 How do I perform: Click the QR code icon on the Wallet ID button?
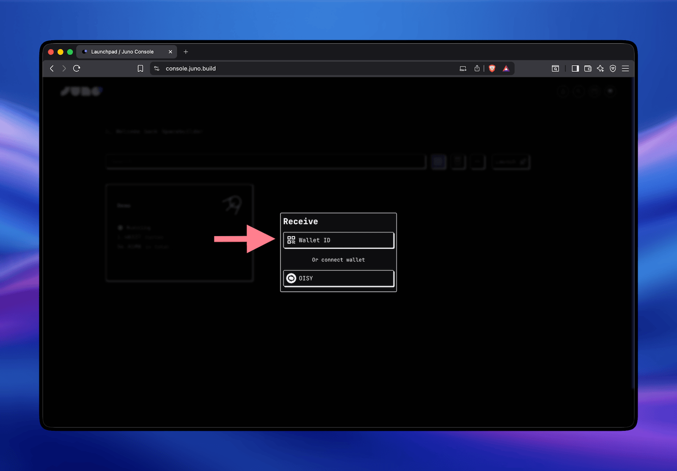291,240
